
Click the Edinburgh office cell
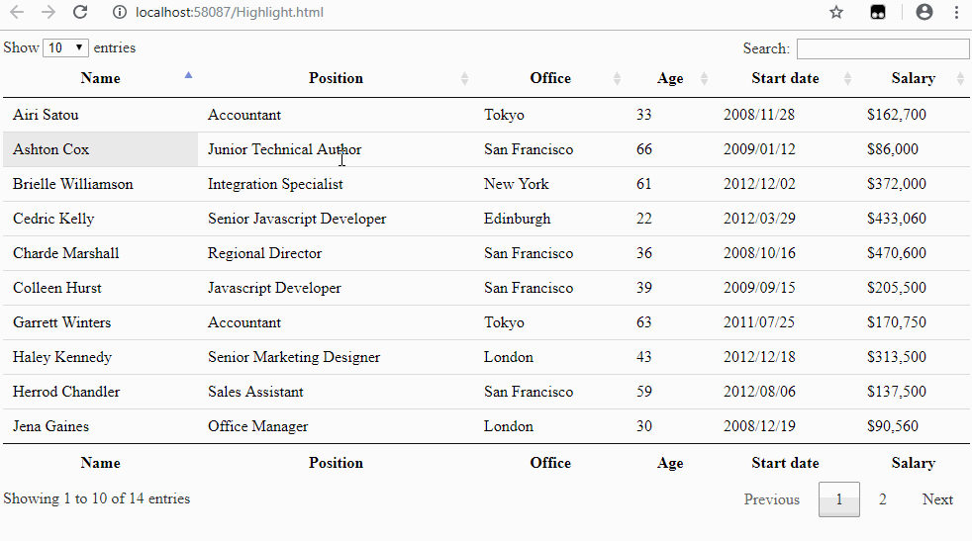pyautogui.click(x=550, y=219)
